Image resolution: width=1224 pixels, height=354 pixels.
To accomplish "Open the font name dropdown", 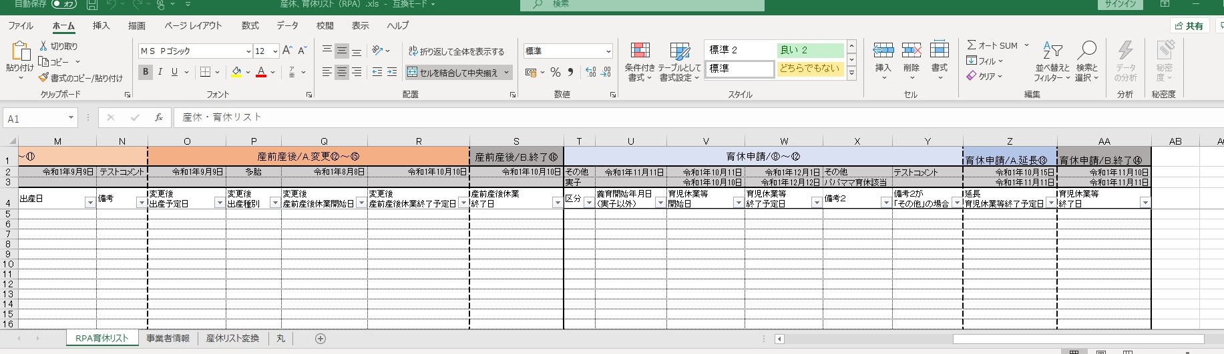I will (x=248, y=51).
